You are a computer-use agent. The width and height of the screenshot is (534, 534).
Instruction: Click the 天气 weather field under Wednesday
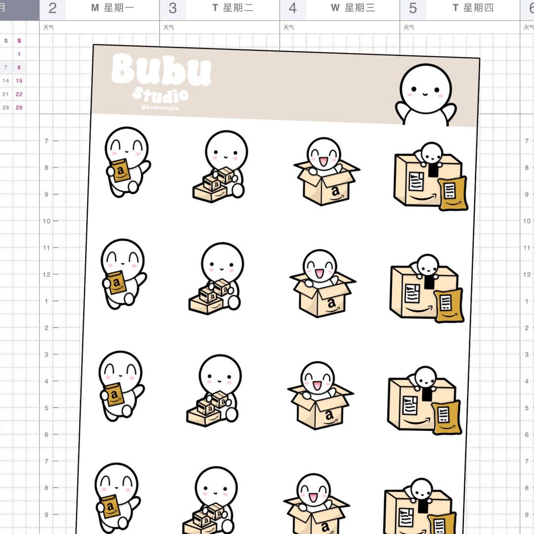coord(340,27)
